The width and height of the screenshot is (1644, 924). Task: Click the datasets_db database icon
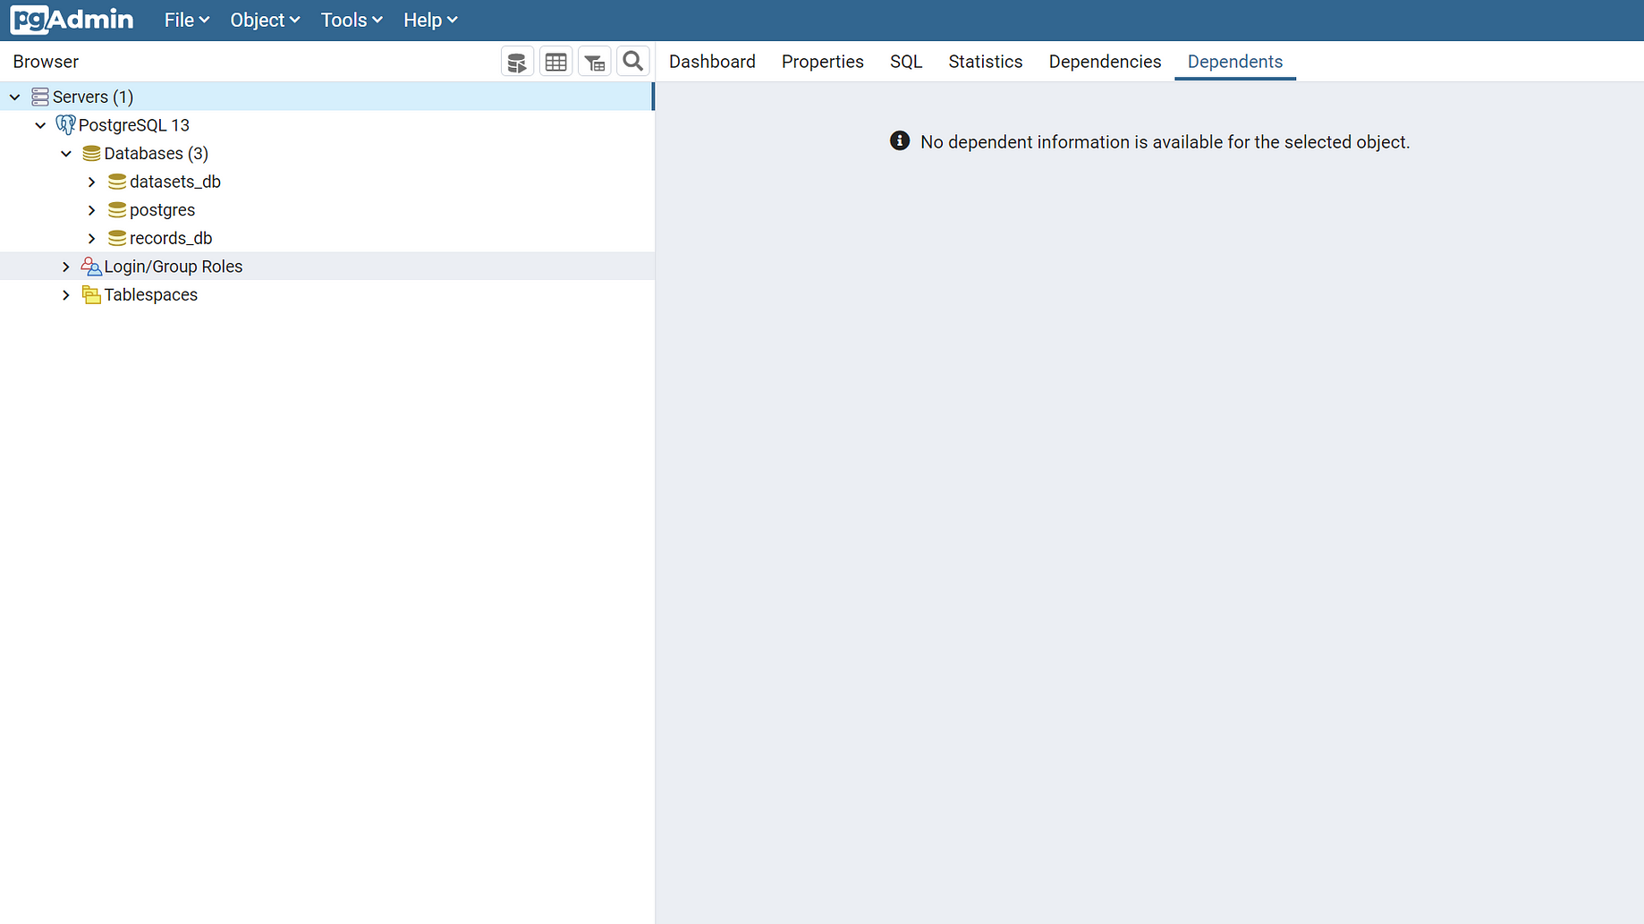[117, 182]
